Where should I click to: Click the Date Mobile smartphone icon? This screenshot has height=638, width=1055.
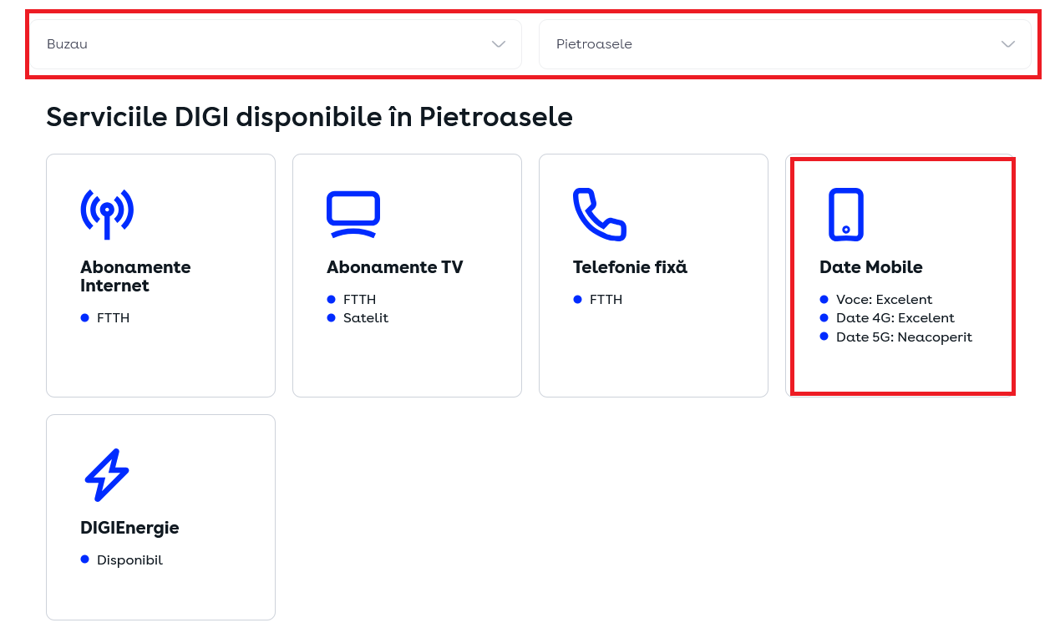[845, 214]
